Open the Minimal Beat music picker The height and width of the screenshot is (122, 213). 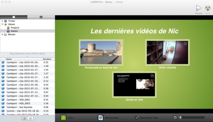tap(101, 118)
